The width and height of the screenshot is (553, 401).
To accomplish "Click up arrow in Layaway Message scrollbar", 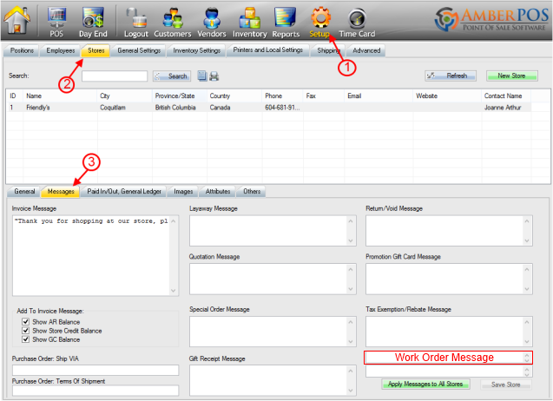I will (351, 221).
